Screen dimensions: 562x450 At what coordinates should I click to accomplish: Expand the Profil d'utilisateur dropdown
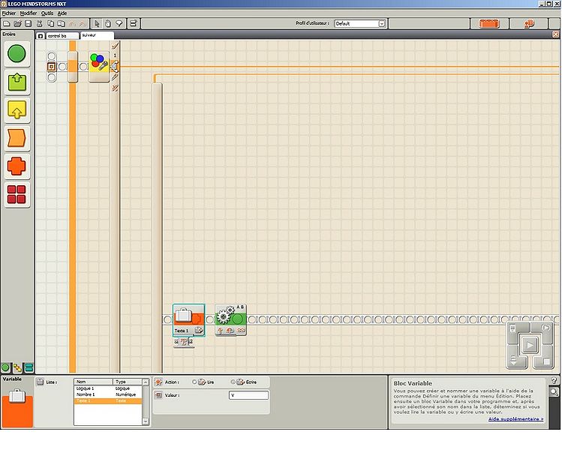[382, 24]
